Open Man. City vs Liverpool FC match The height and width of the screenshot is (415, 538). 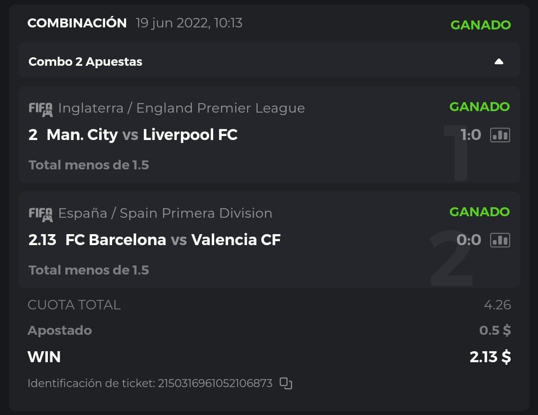pos(142,135)
